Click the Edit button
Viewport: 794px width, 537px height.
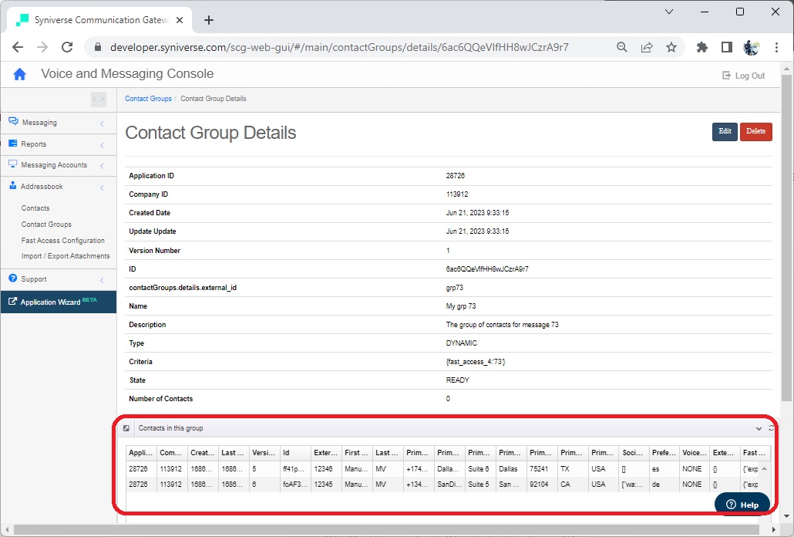(x=725, y=131)
